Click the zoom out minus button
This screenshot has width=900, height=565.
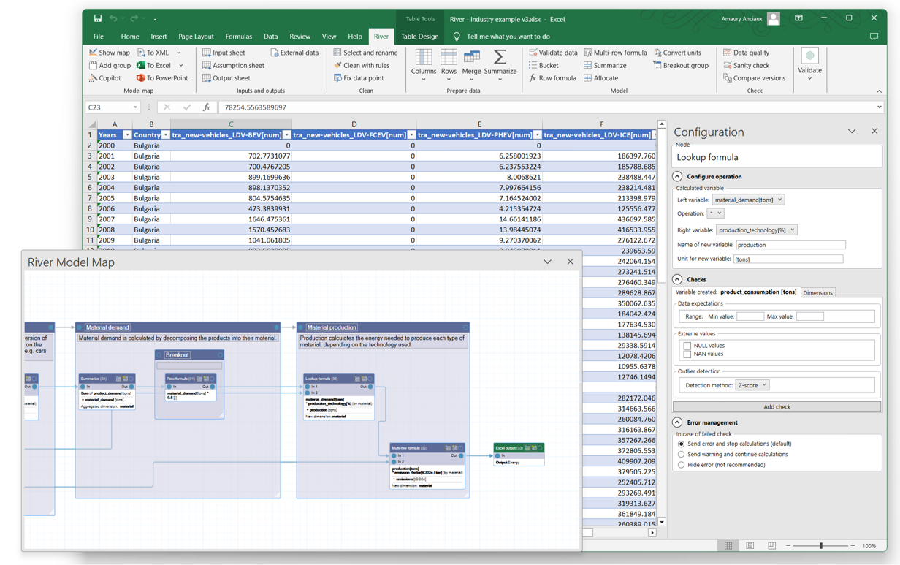click(787, 545)
